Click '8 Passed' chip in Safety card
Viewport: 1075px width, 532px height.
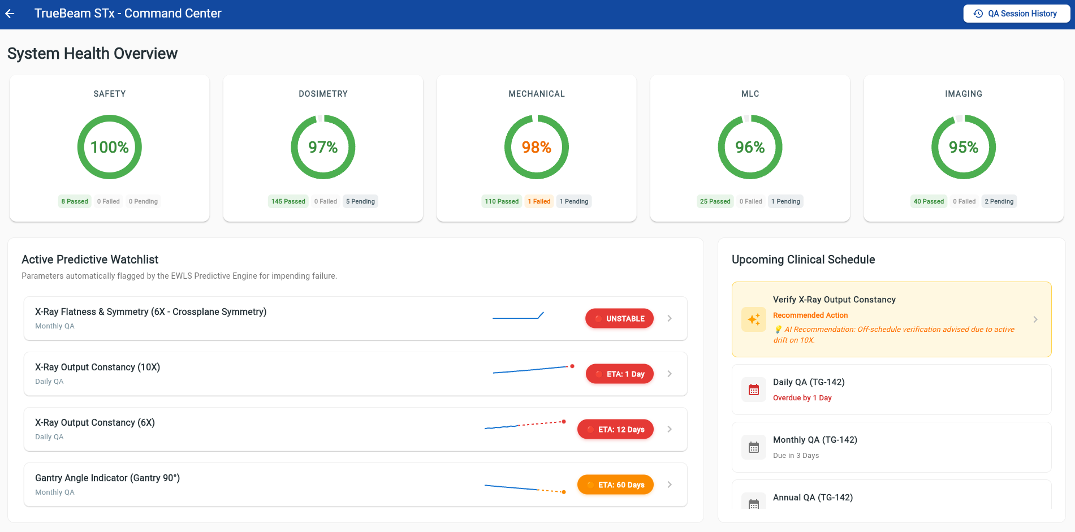tap(75, 201)
